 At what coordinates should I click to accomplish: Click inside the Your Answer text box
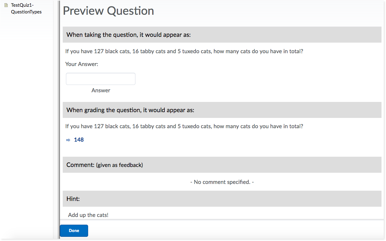(x=100, y=79)
